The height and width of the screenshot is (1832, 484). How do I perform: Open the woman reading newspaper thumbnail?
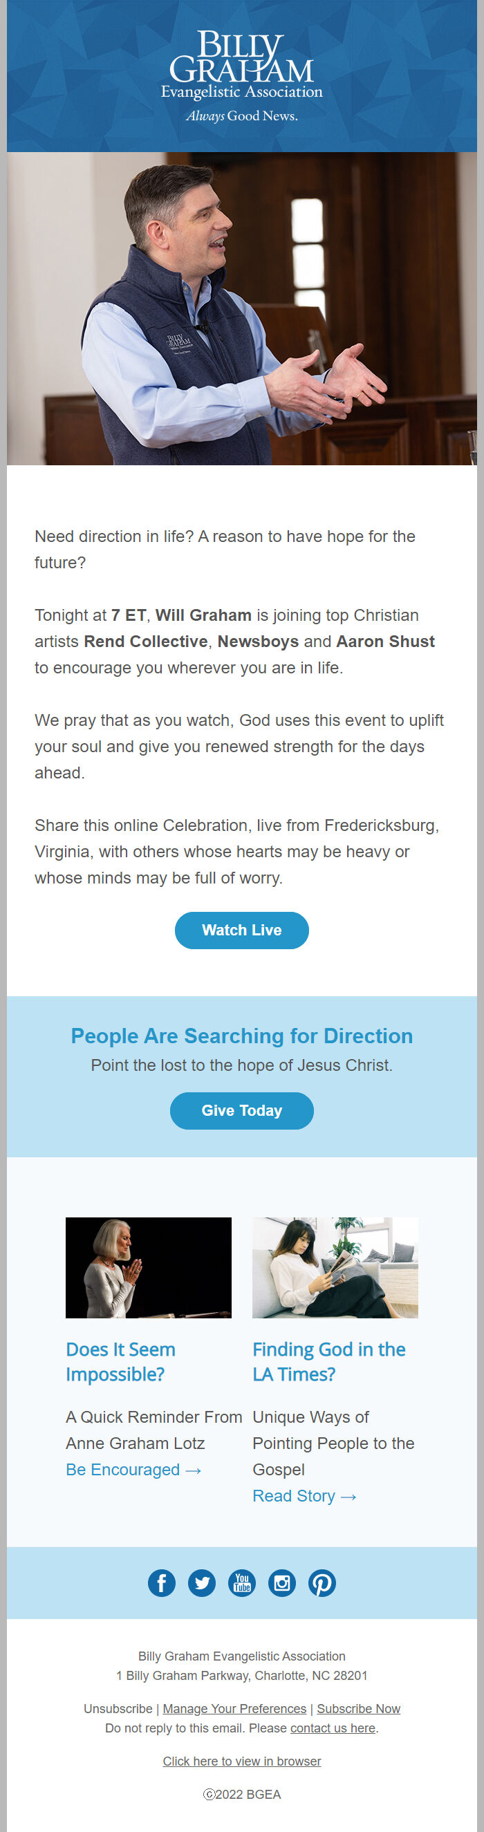335,1267
